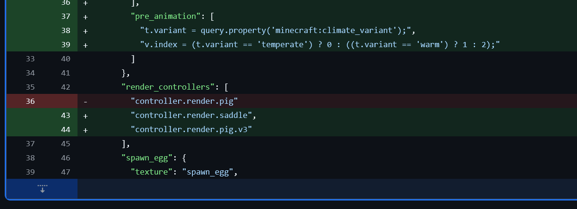Click deleted line number 36 in red
The height and width of the screenshot is (209, 577).
[x=30, y=101]
